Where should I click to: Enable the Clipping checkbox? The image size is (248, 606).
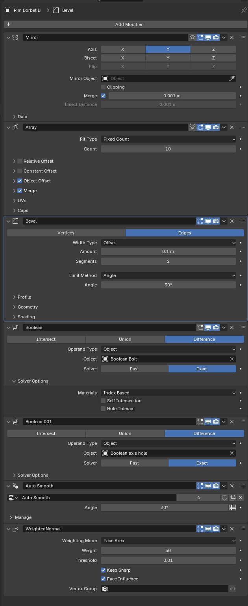click(103, 87)
